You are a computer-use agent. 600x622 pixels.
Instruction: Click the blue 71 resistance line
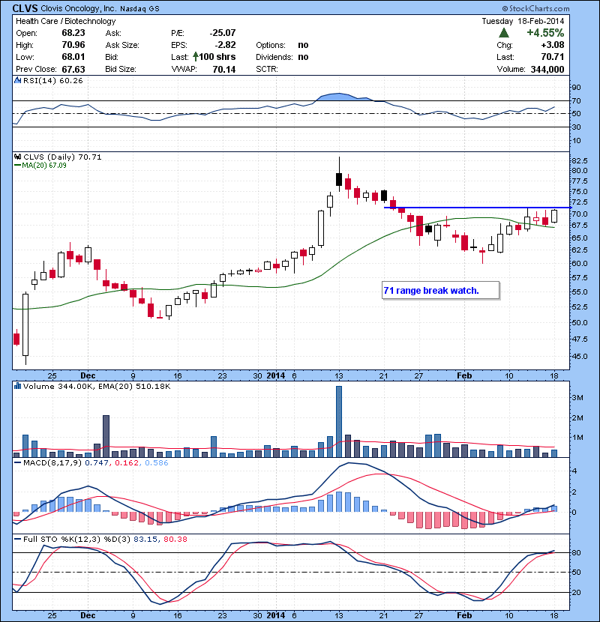[477, 208]
